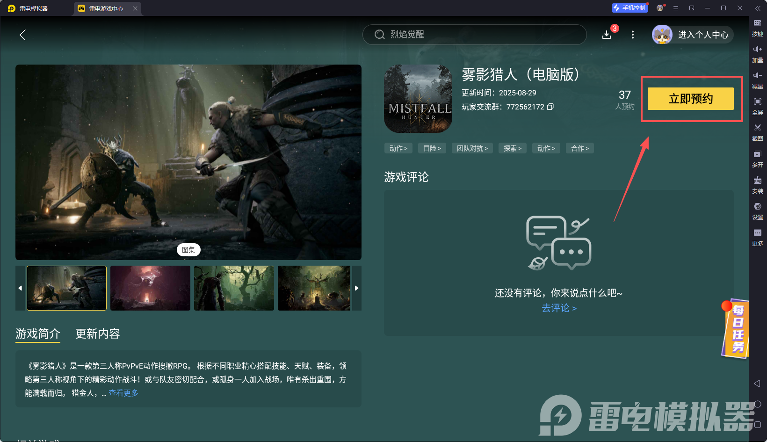Close the 雷电游戏中心 tab

click(135, 8)
